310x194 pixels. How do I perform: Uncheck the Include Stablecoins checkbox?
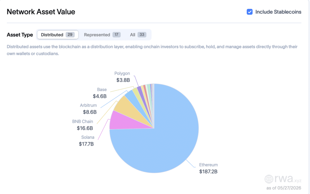click(x=249, y=12)
